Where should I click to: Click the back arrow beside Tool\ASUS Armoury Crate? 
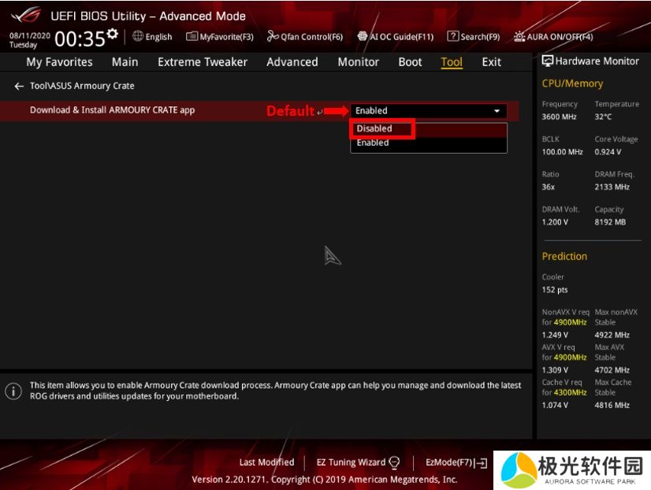19,86
